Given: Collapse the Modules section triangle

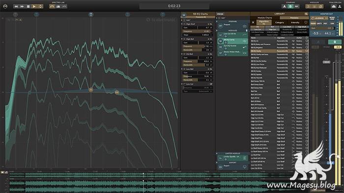Looking at the screenshot, I should pos(217,30).
